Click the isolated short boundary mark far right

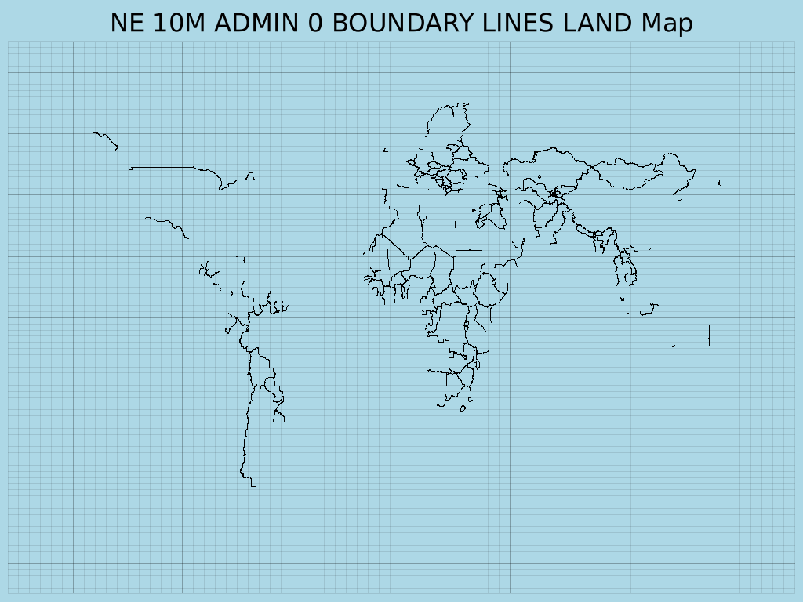710,337
